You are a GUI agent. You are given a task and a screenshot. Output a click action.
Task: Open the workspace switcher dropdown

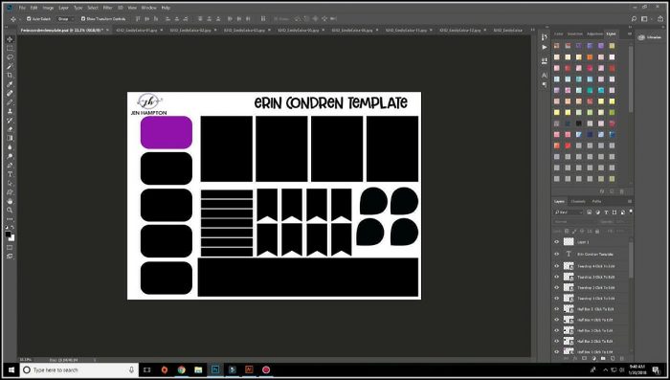(x=646, y=19)
